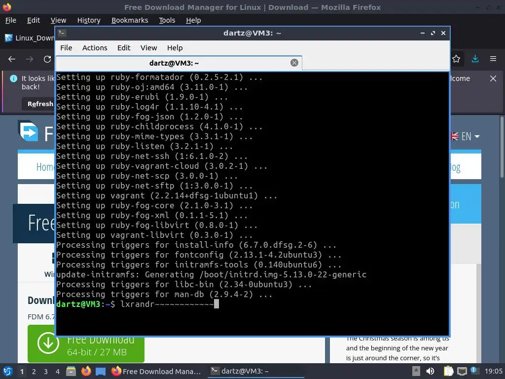Screen dimensions: 505x379
Task: Switch to workspace 2
Action: tap(34, 372)
